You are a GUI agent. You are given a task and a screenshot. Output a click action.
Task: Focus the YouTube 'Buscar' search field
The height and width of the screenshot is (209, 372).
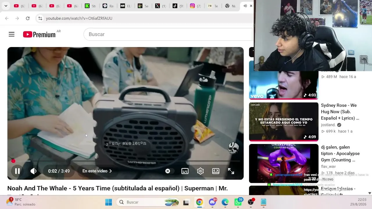168,34
